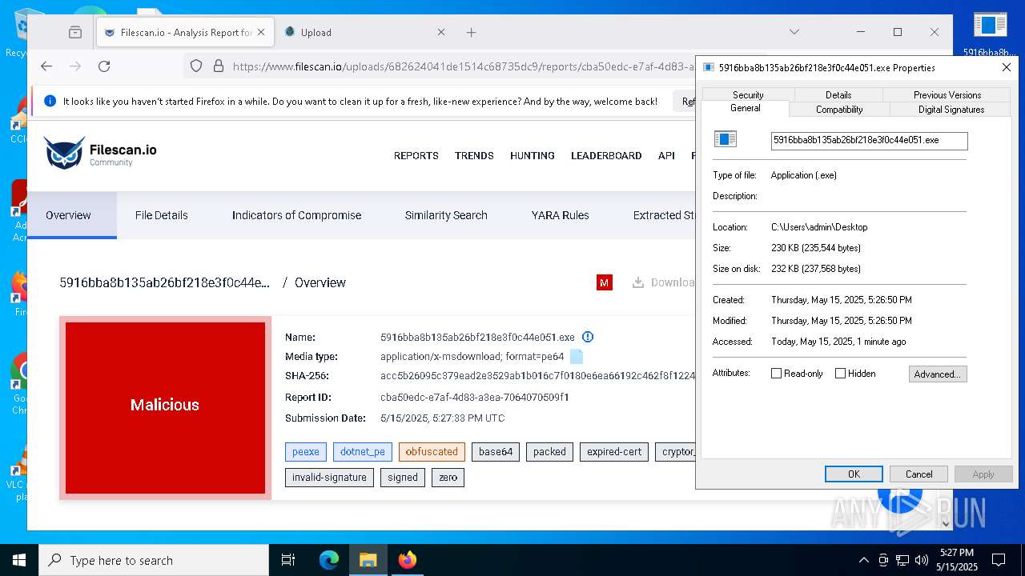Image resolution: width=1025 pixels, height=576 pixels.
Task: Launch Microsoft Edge from taskbar
Action: (x=329, y=560)
